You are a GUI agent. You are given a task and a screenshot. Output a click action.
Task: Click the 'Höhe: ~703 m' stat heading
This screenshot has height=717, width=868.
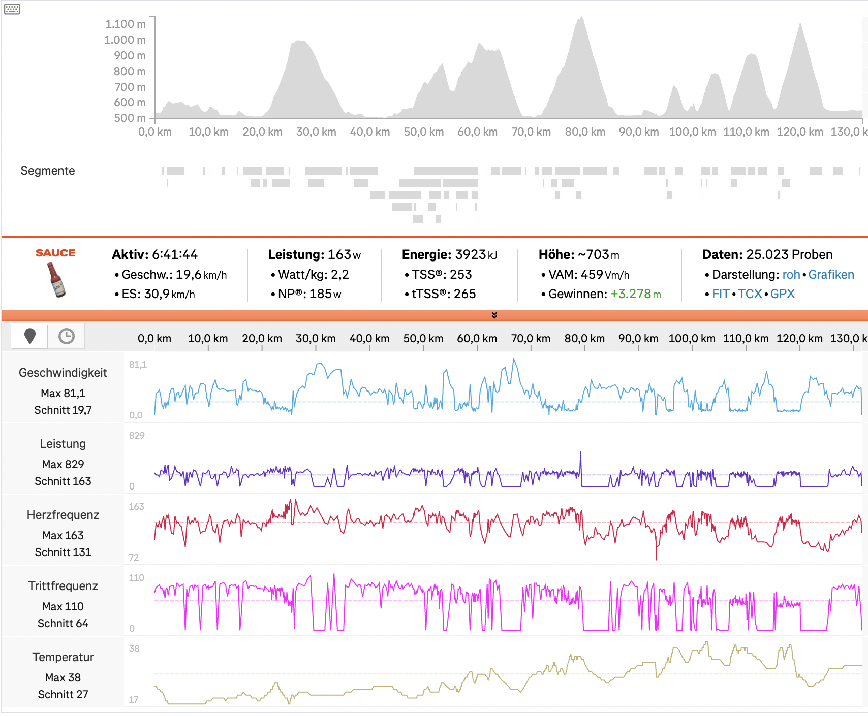[579, 254]
